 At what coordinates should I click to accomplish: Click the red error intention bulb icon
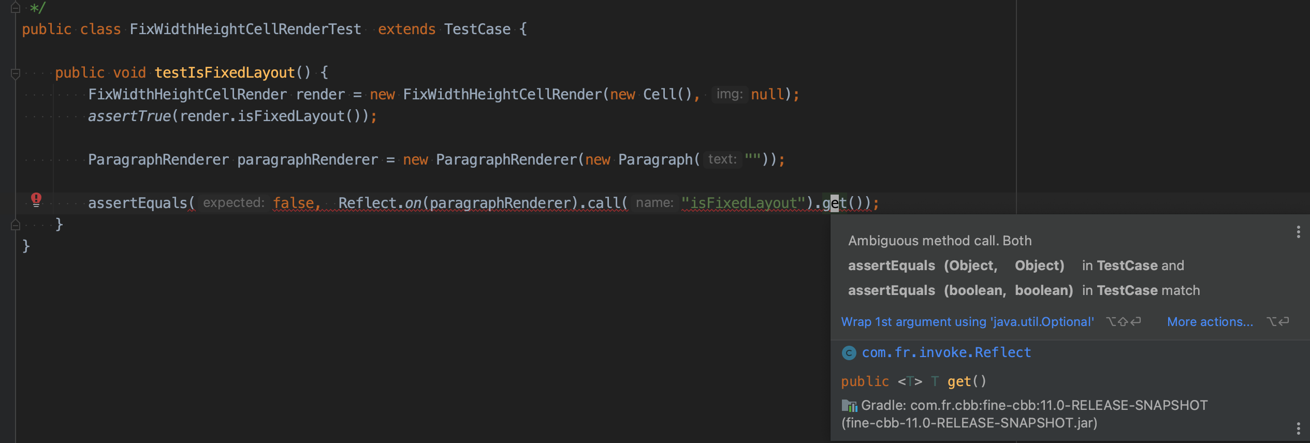pyautogui.click(x=36, y=199)
